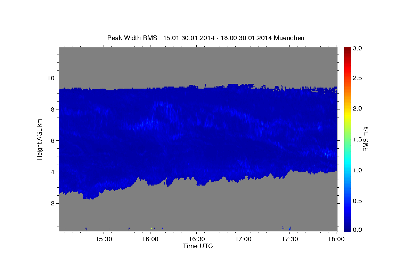Click the 'Time UTC' axis label
This screenshot has width=417, height=278.
[x=198, y=246]
